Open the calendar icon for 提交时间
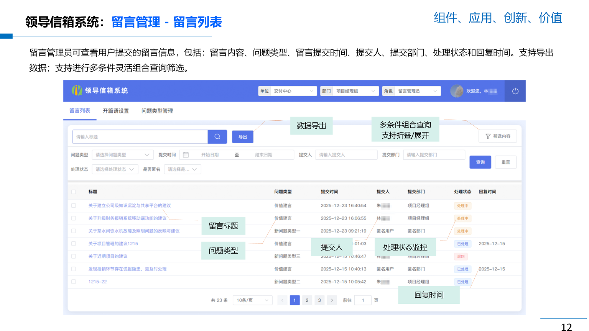589x331 pixels. [x=186, y=154]
